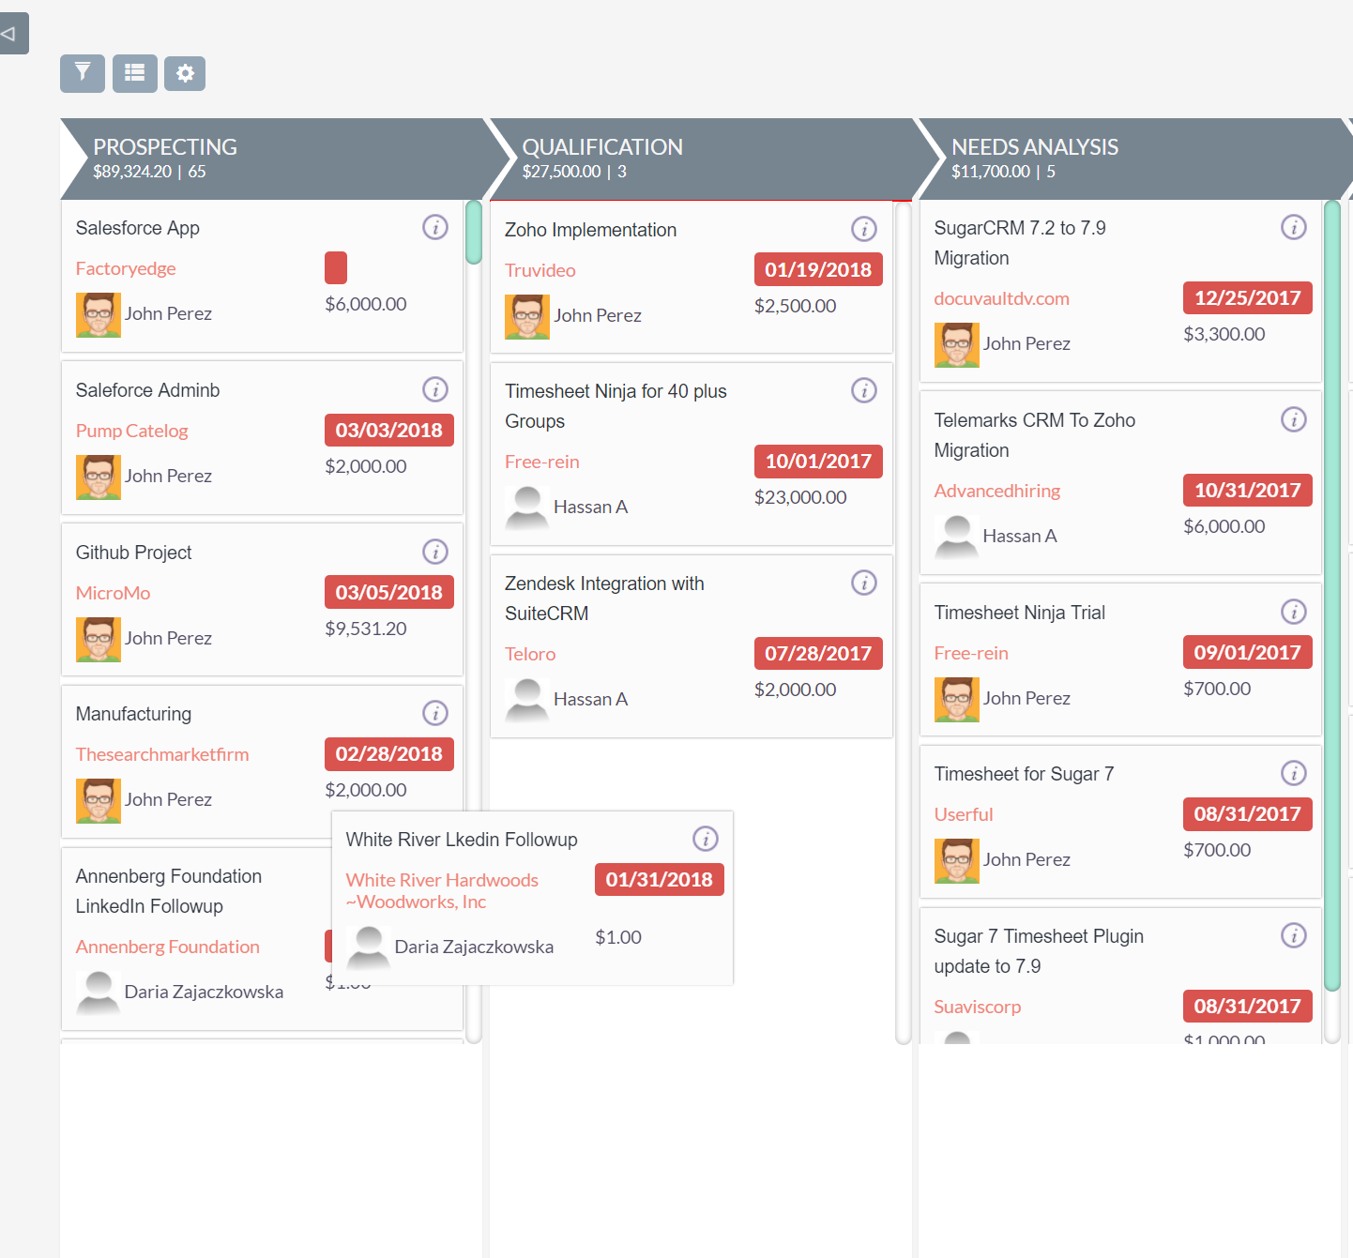
Task: Open info icon on Sugar 7 Timesheet Plugin card
Action: (x=1294, y=935)
